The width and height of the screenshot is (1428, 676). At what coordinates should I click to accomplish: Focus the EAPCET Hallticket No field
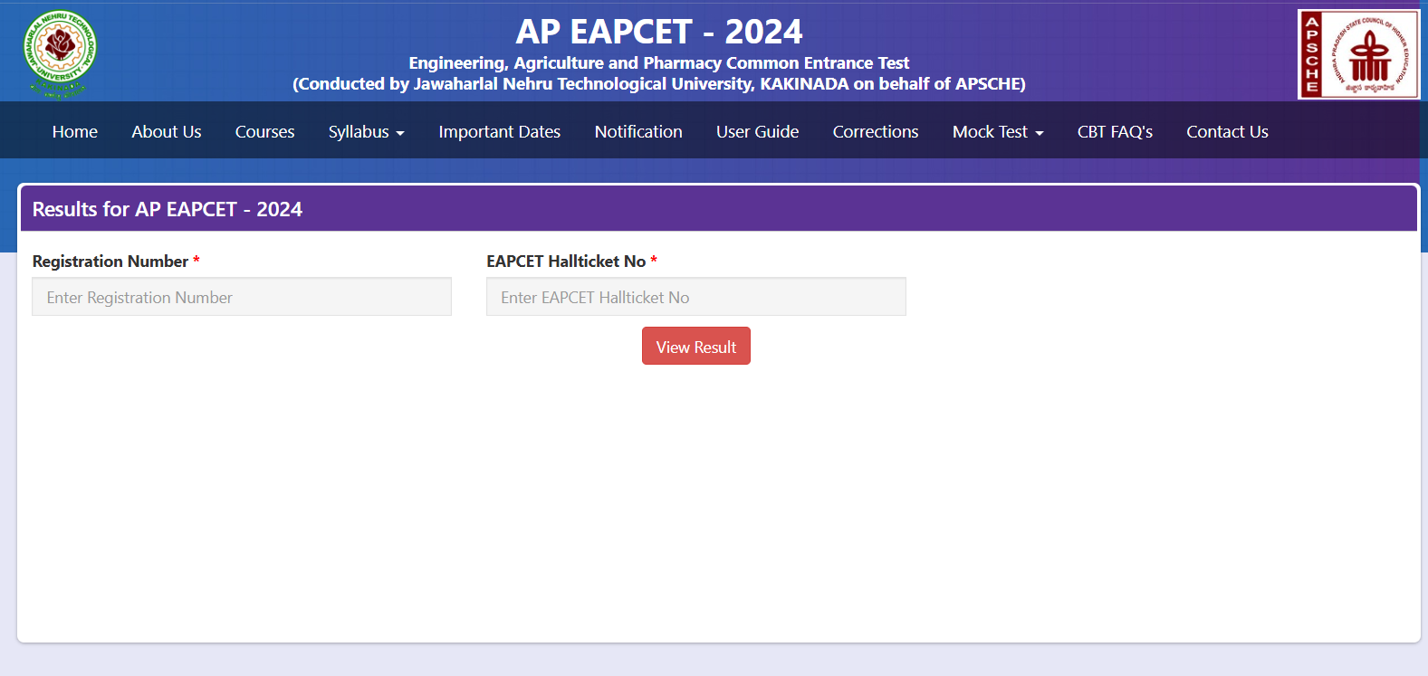coord(696,297)
